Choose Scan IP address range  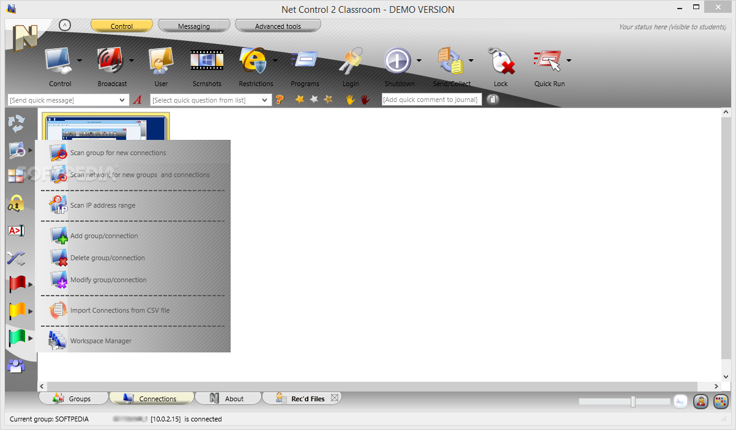click(x=132, y=205)
